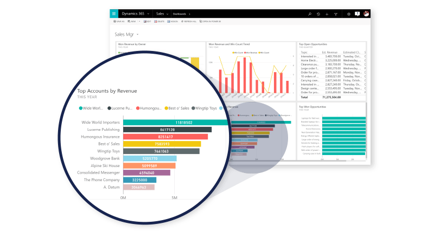
Task: Click the tallest red bar in trend chart
Action: (245, 75)
